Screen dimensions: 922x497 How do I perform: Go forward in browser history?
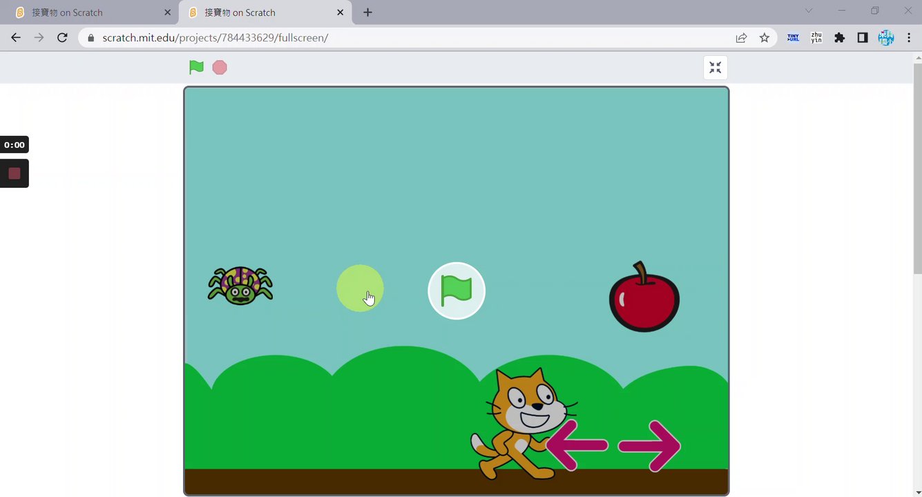[x=39, y=38]
